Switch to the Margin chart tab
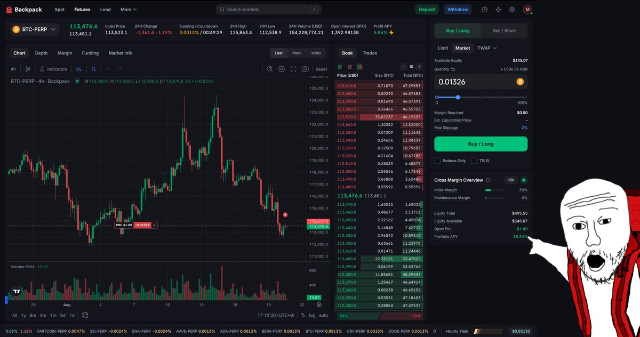This screenshot has width=640, height=337. click(65, 53)
